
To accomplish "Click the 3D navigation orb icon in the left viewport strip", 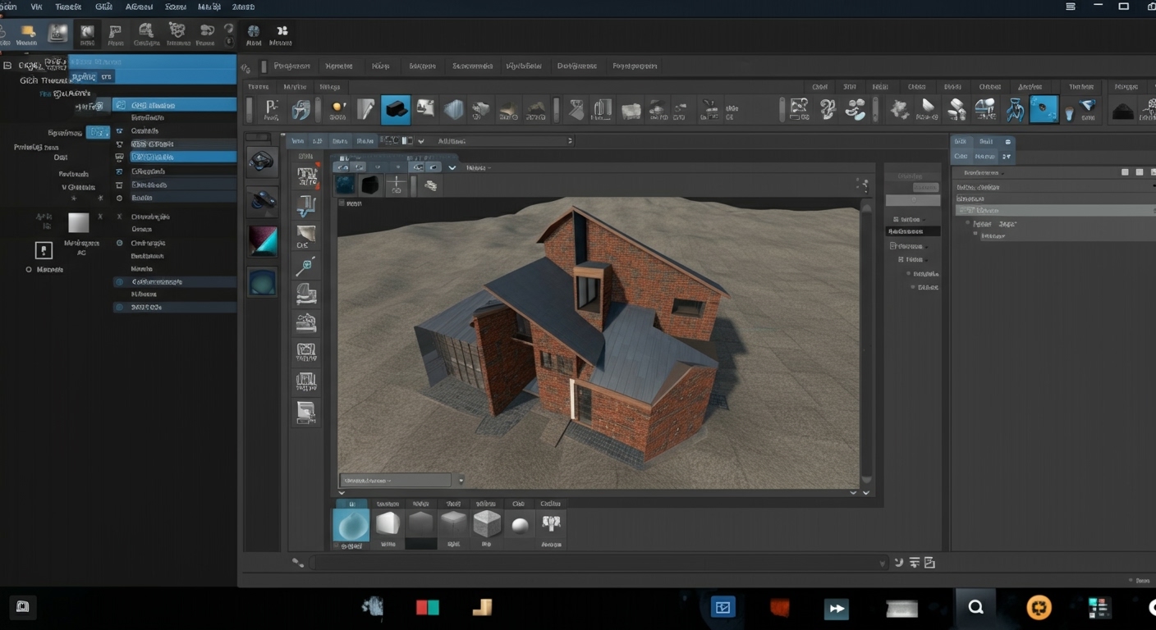I will [263, 161].
